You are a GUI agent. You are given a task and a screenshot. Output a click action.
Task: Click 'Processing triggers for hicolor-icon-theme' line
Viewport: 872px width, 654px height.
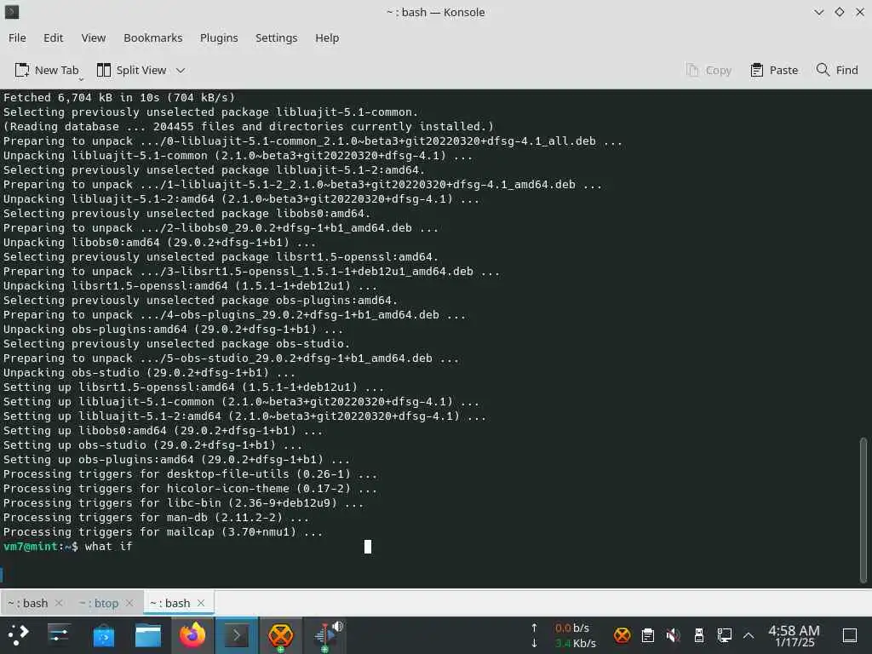[x=190, y=488]
